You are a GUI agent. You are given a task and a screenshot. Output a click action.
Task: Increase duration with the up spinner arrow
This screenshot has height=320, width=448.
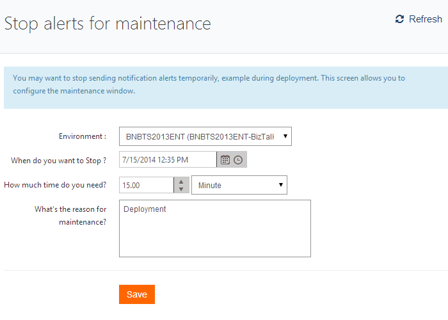pyautogui.click(x=182, y=181)
